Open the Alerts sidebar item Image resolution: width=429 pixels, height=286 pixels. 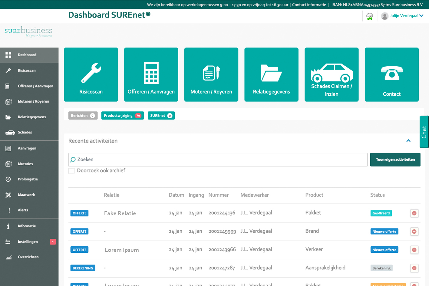[x=23, y=210]
